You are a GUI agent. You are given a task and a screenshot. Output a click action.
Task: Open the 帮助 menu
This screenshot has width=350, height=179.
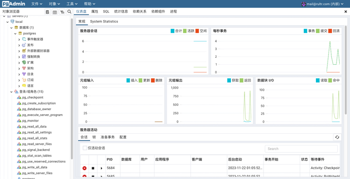pos(90,4)
